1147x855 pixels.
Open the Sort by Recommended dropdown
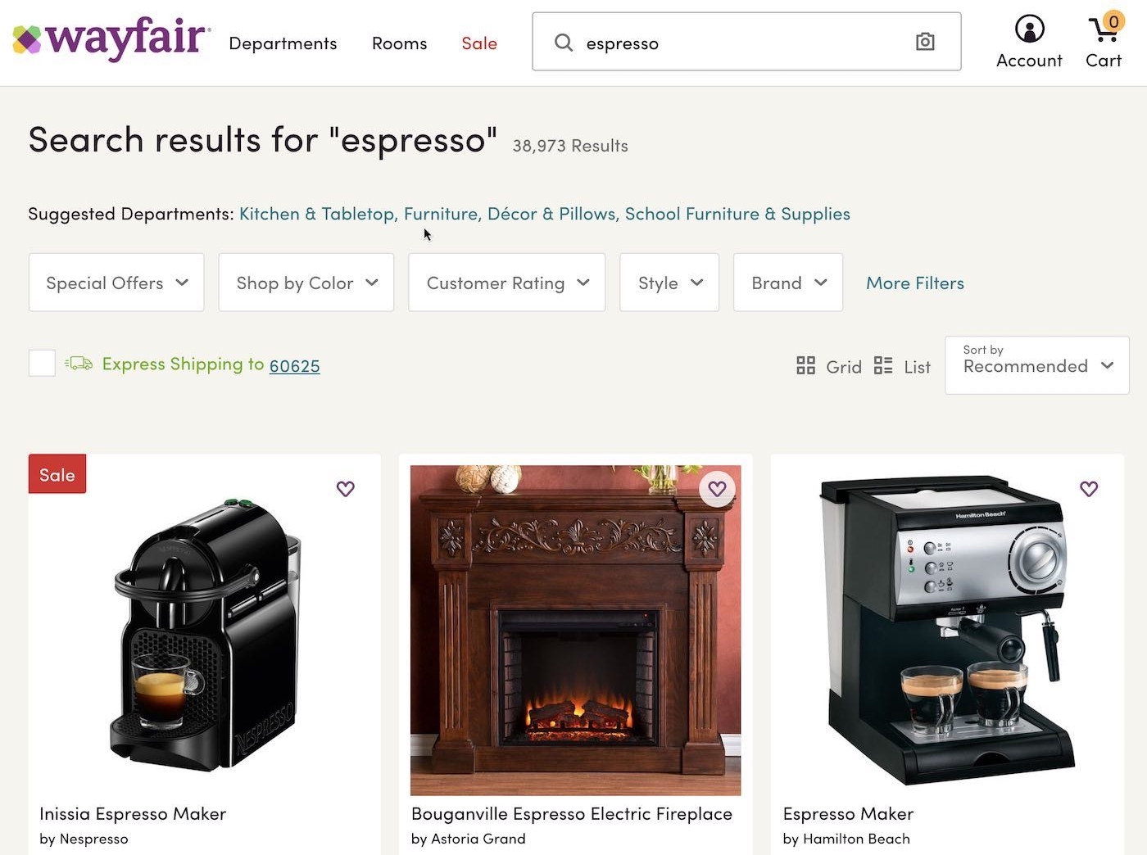[1037, 365]
